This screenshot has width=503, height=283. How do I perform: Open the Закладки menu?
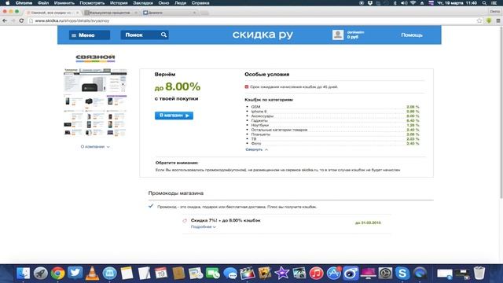(143, 3)
